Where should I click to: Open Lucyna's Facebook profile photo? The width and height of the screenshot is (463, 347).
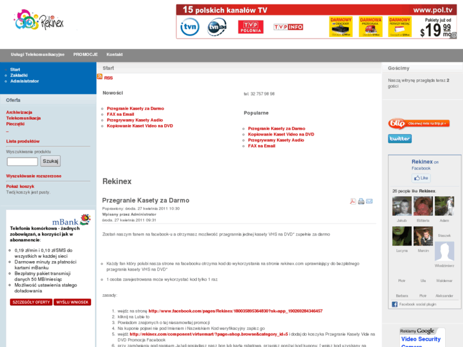[402, 236]
